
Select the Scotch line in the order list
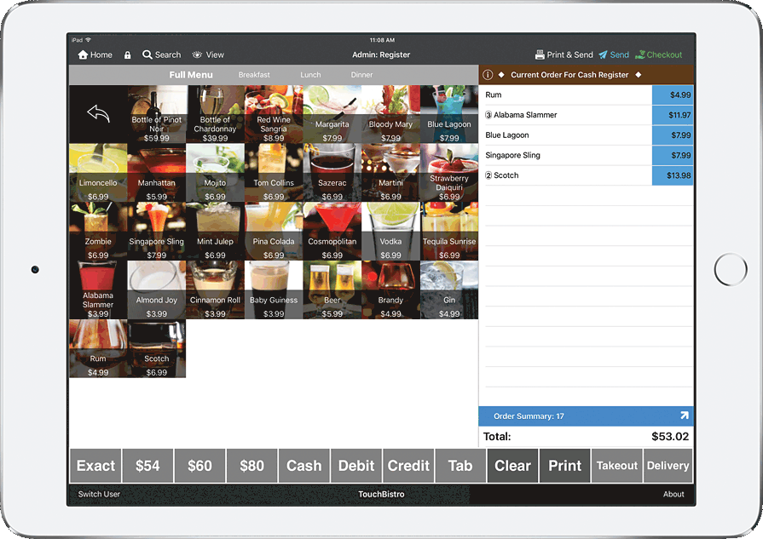[x=554, y=175]
